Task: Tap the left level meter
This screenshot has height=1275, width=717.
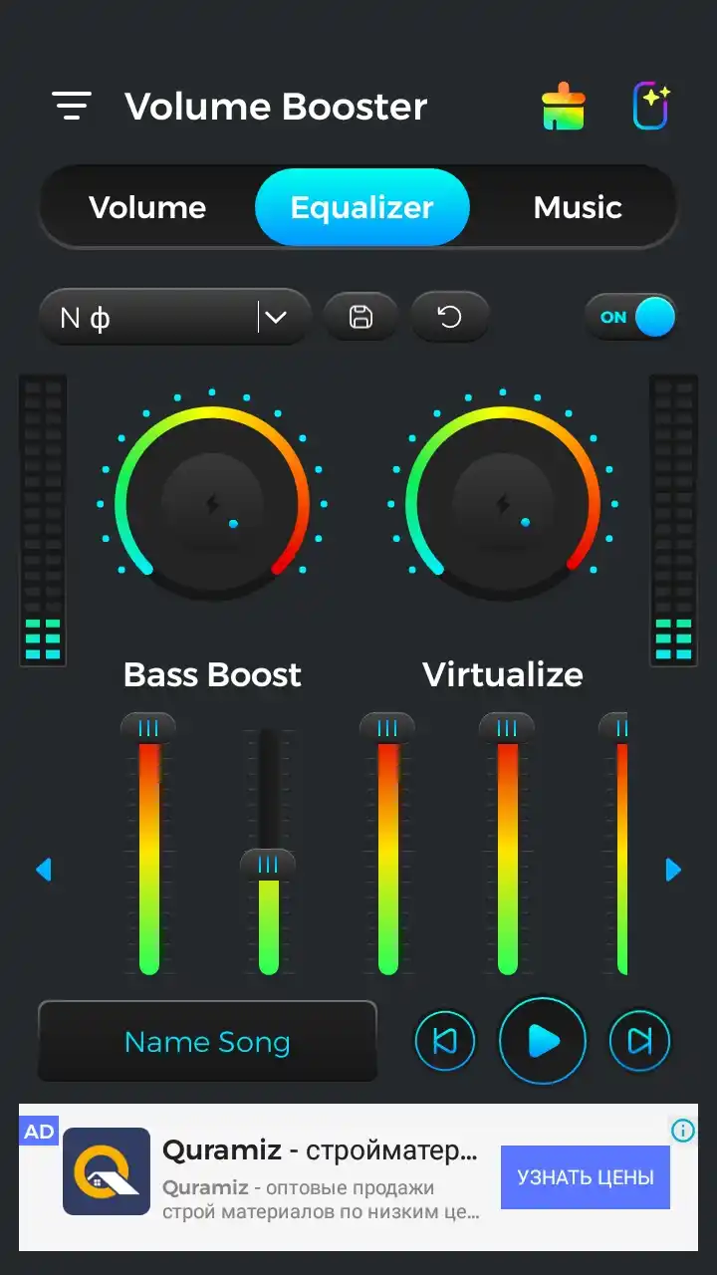Action: pos(43,520)
